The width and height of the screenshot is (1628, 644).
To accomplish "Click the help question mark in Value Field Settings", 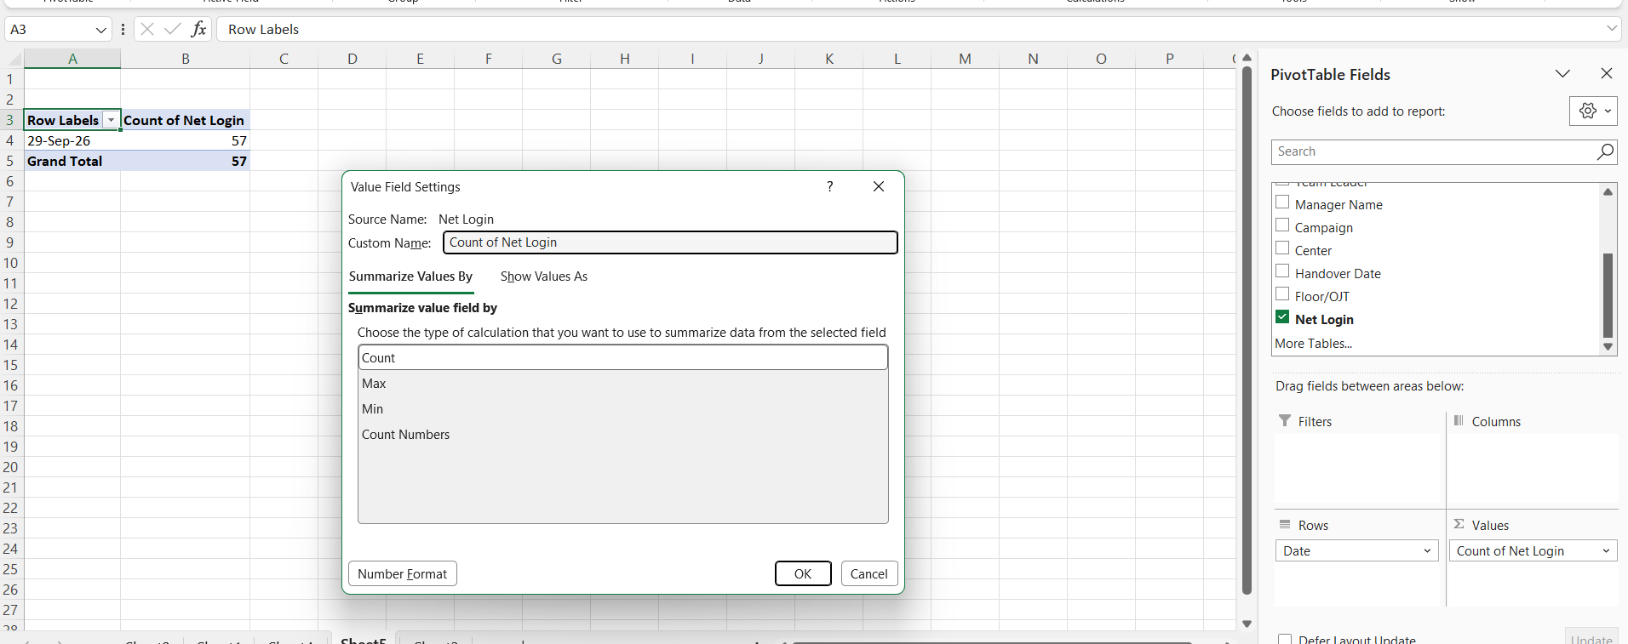I will point(830,186).
